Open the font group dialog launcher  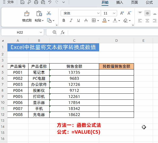point(133,25)
